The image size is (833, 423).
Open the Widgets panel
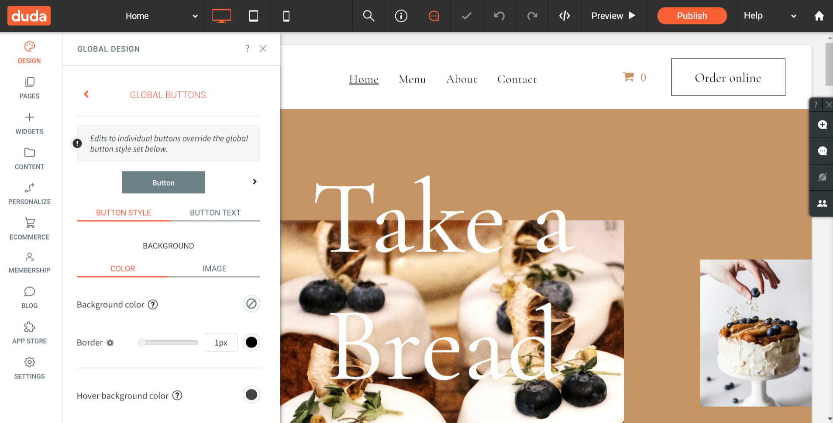[x=29, y=124]
